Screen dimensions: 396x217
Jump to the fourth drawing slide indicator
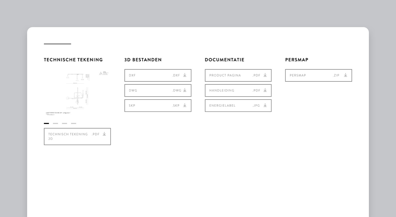[x=74, y=123]
